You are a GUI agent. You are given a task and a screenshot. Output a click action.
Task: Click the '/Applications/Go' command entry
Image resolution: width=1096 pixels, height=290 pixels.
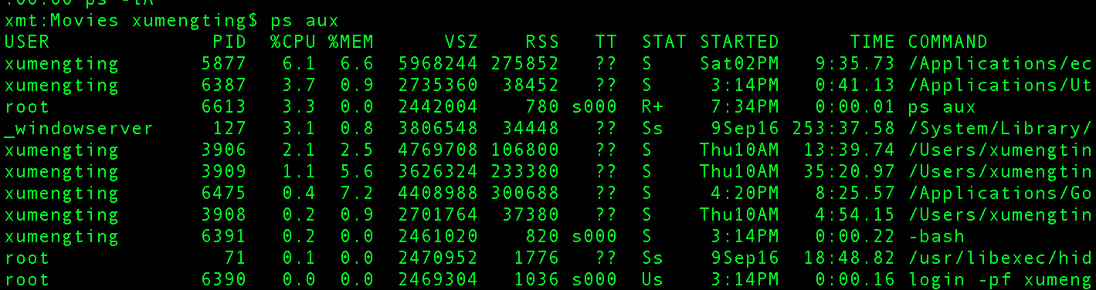pos(1000,193)
